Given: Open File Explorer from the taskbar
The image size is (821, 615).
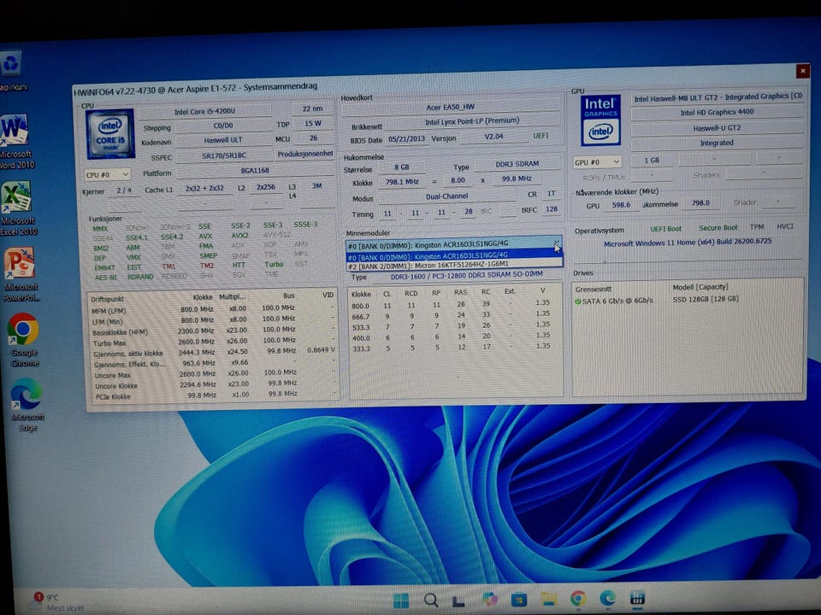Looking at the screenshot, I should [547, 599].
